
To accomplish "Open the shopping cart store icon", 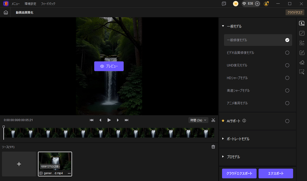I will click(x=236, y=4).
